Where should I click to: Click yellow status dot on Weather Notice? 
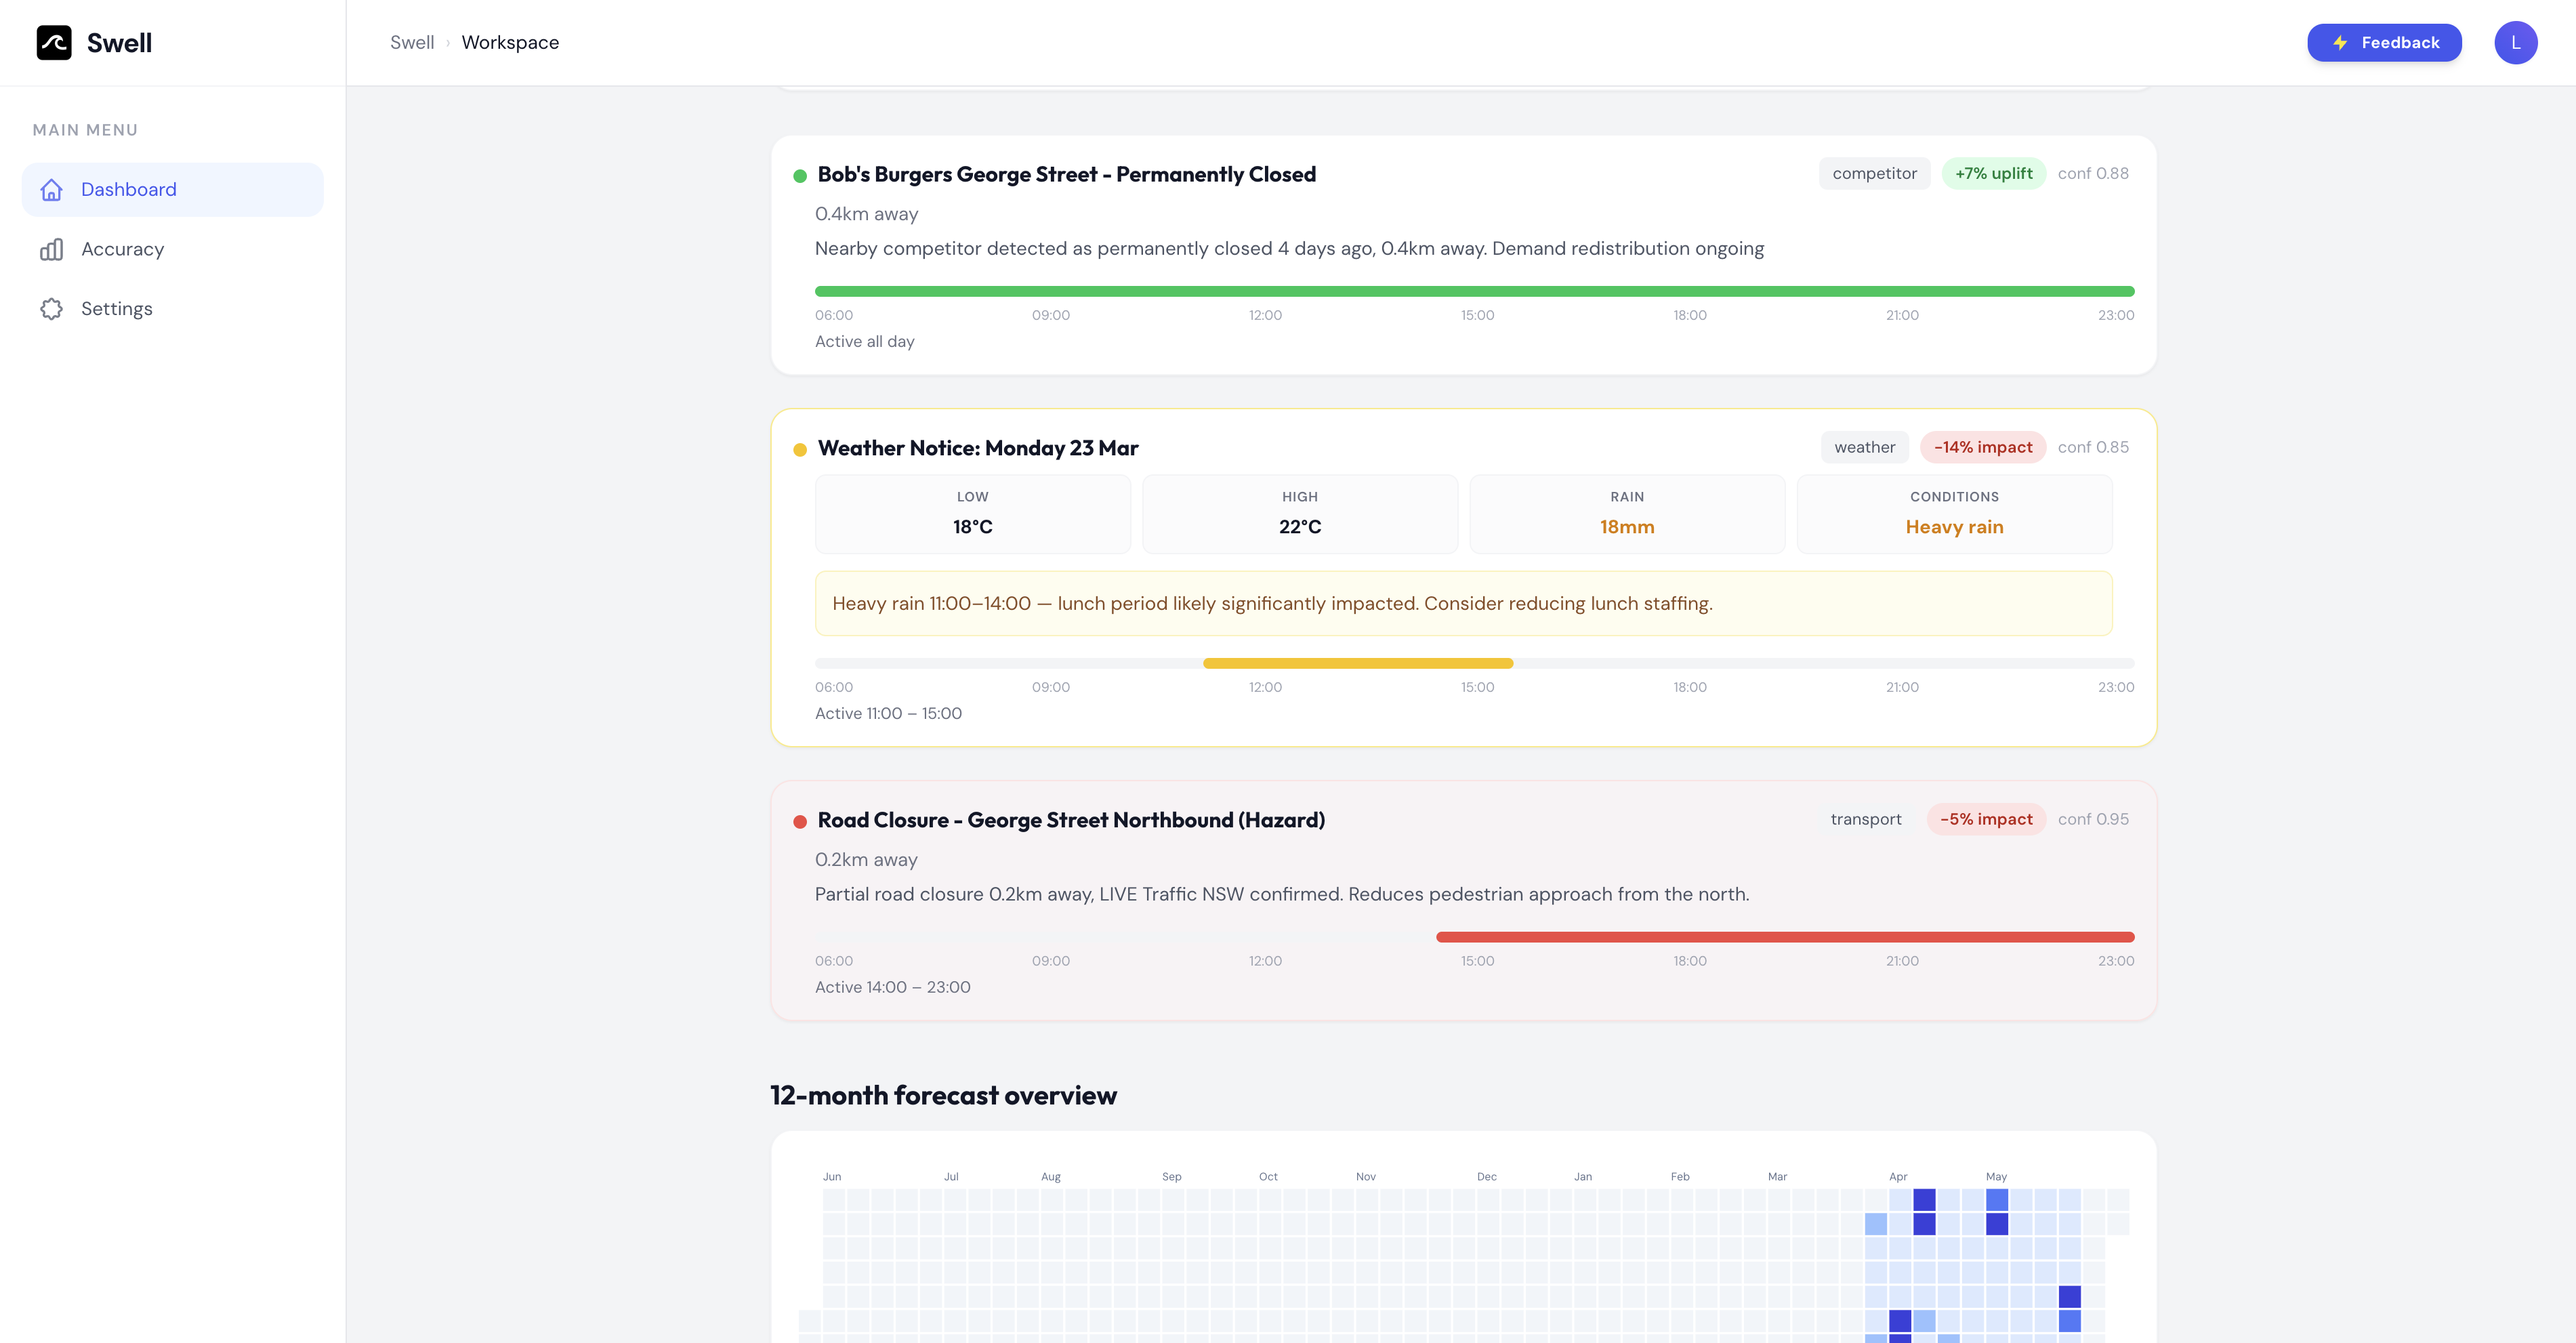tap(800, 450)
